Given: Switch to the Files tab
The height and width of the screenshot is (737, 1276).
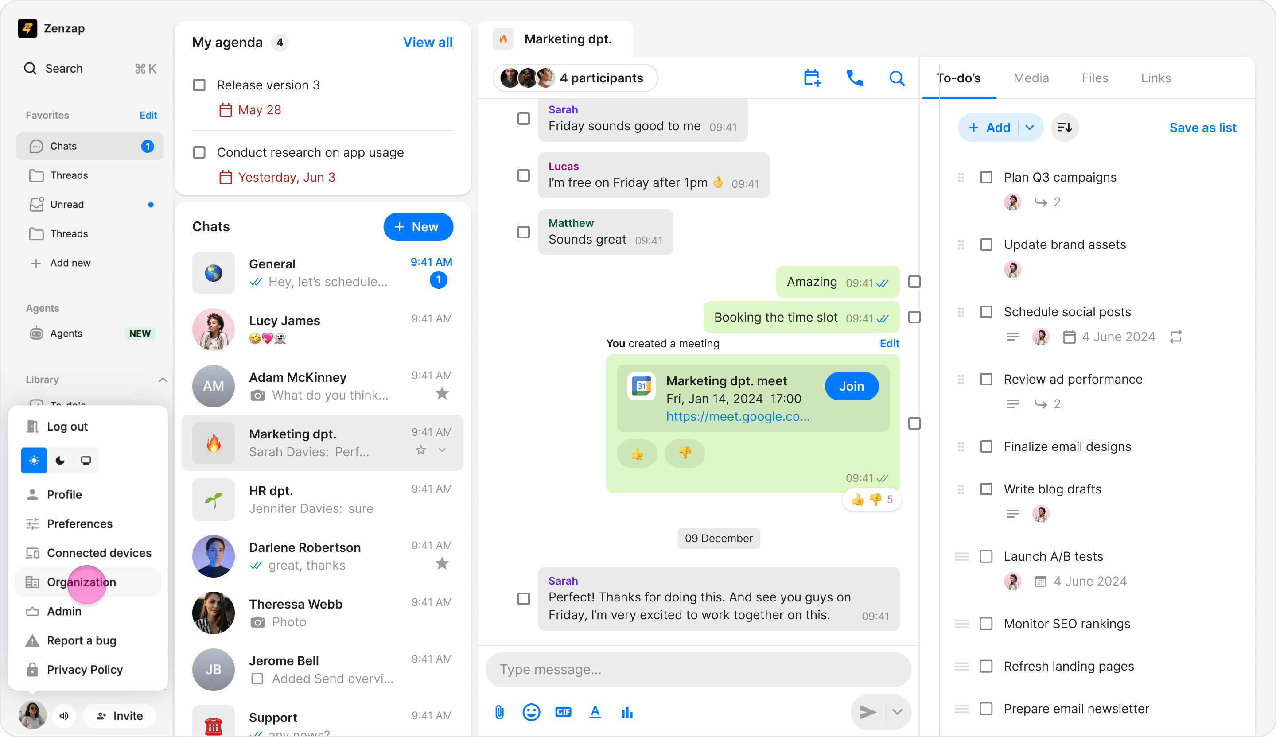Looking at the screenshot, I should [x=1095, y=78].
